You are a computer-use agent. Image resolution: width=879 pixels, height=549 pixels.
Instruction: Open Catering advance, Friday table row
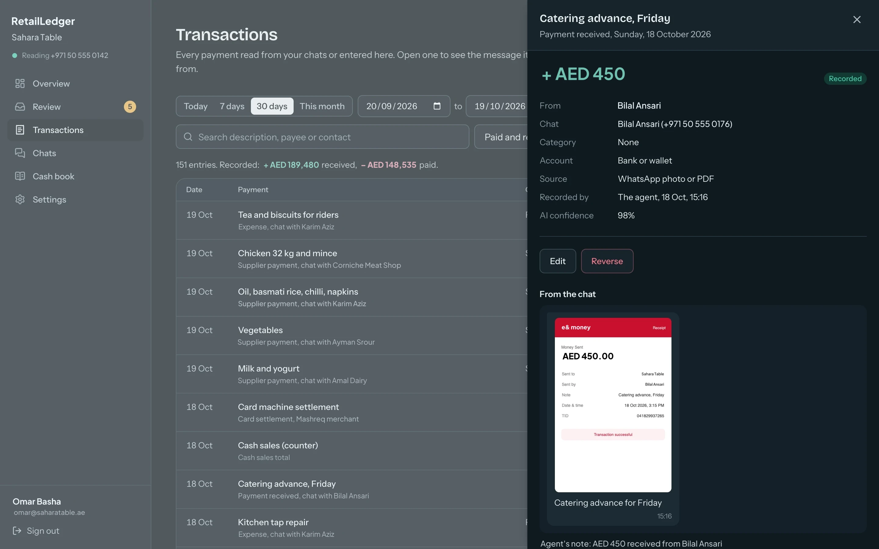(x=352, y=490)
